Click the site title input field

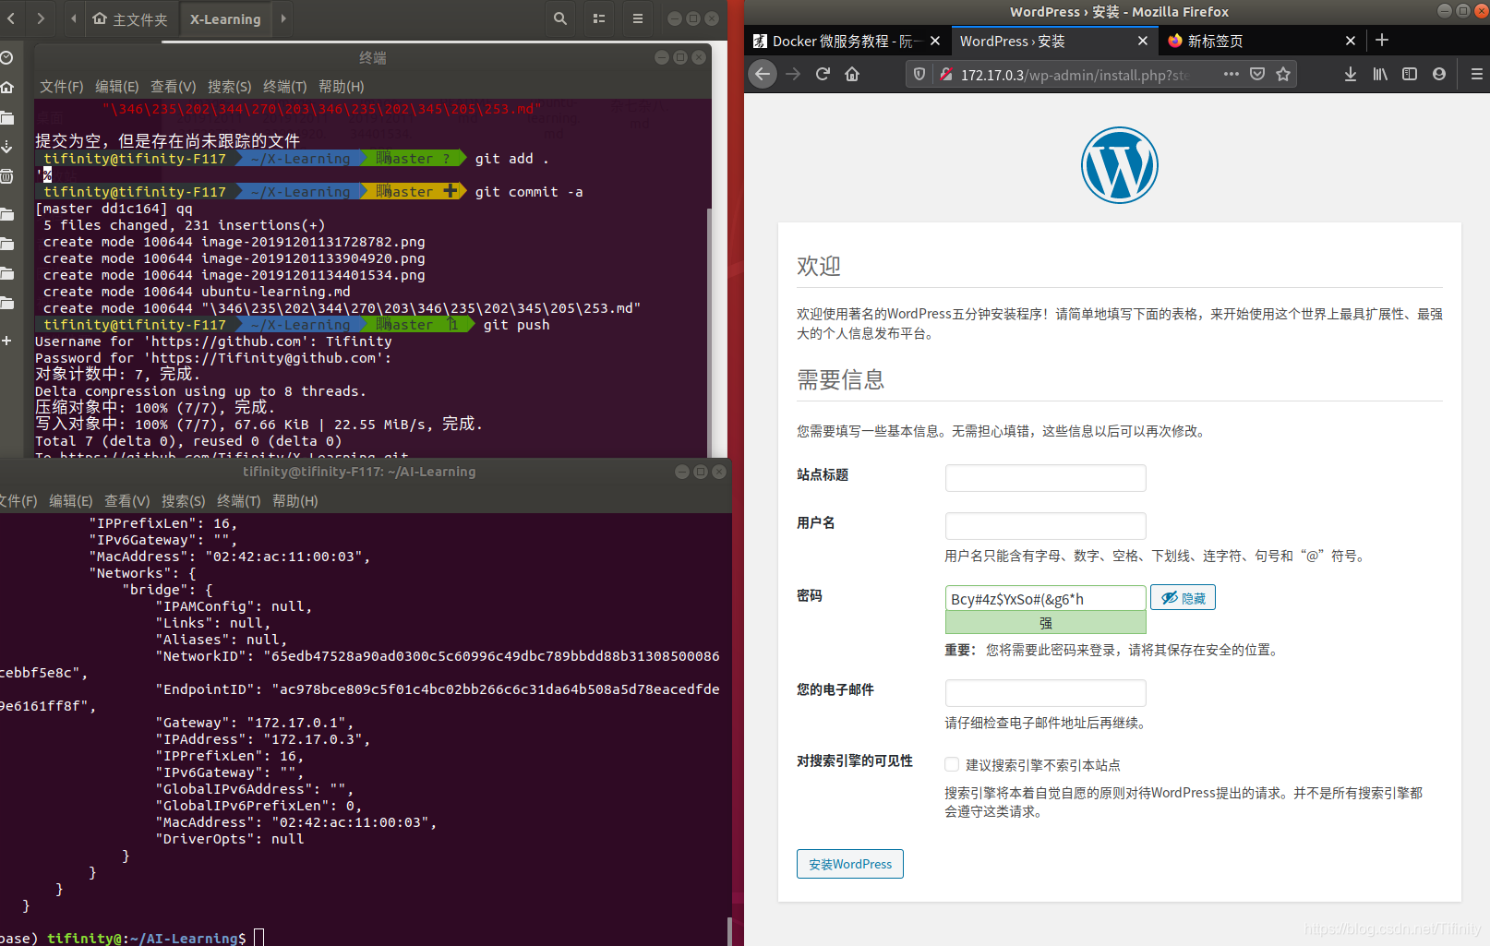pyautogui.click(x=1045, y=478)
